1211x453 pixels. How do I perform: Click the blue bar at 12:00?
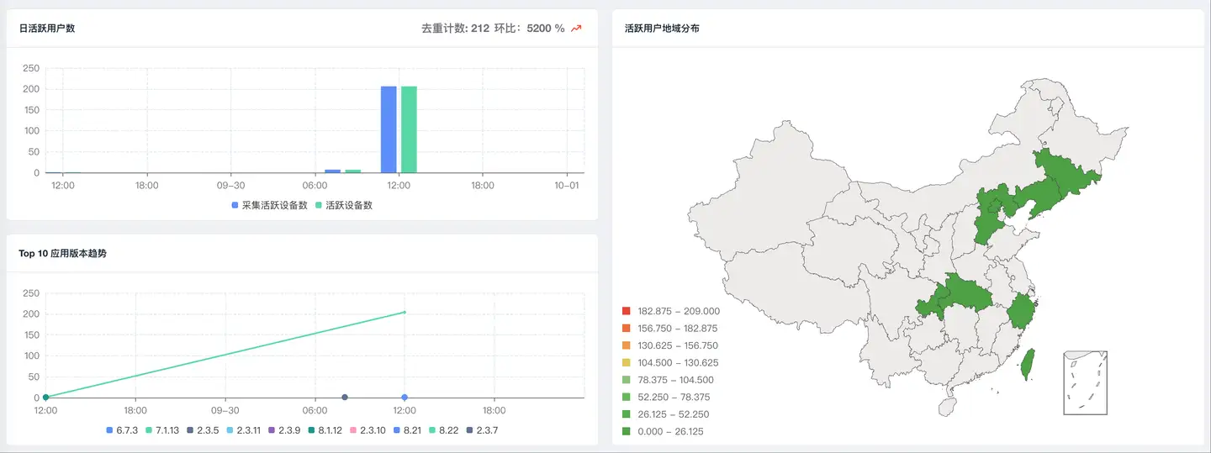[x=389, y=129]
